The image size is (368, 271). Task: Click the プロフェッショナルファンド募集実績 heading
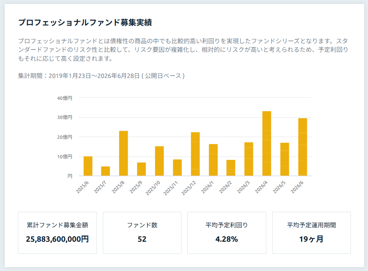click(x=85, y=22)
